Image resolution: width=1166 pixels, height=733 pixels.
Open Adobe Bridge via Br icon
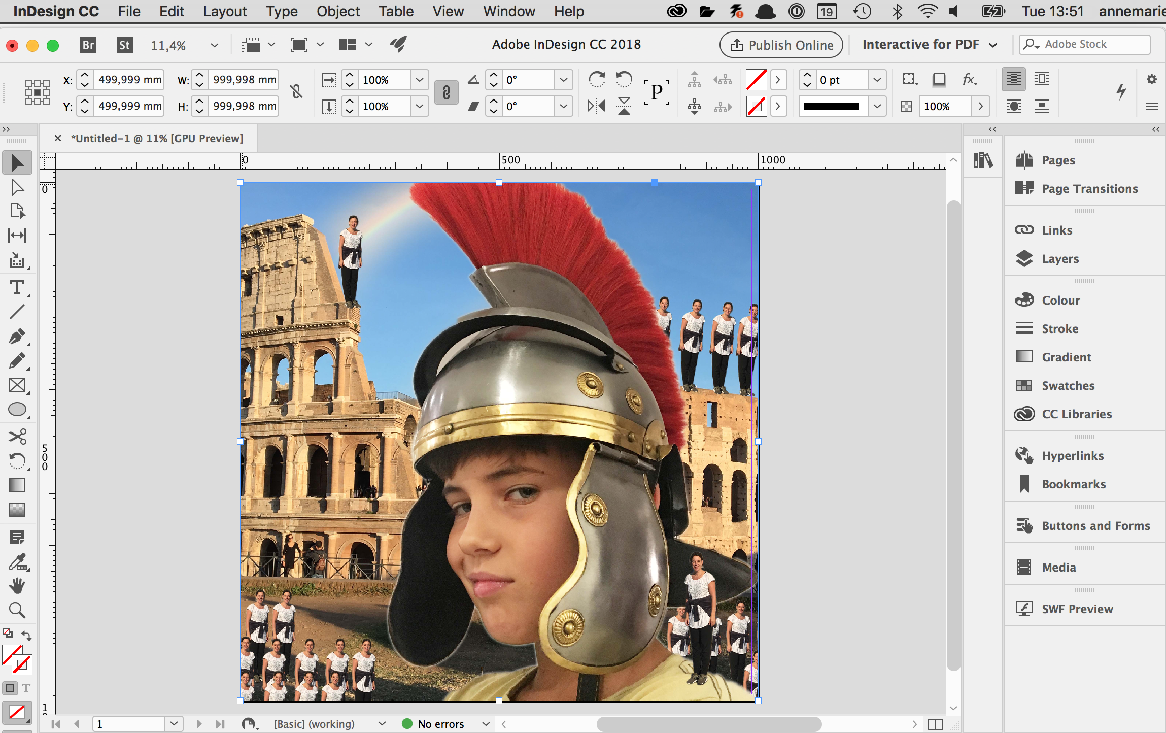point(88,45)
